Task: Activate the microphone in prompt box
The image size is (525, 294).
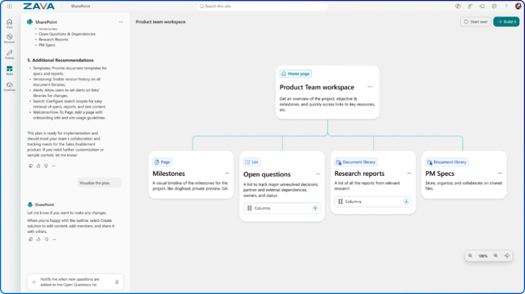Action: 117,282
